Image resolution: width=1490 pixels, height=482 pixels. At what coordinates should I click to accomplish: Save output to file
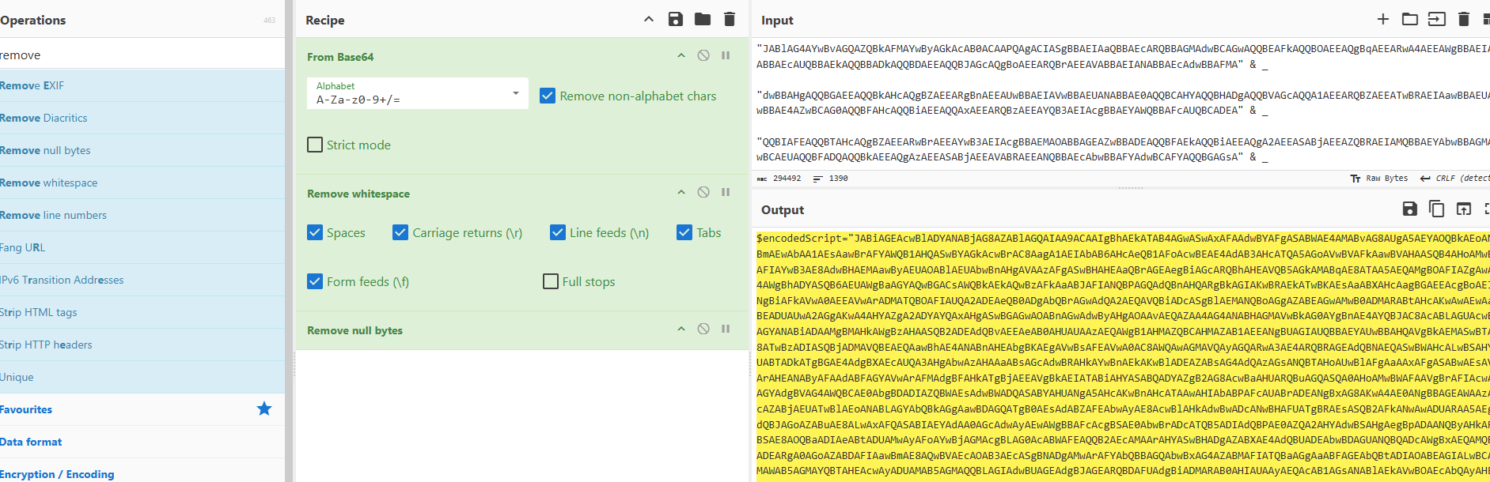click(x=1410, y=209)
